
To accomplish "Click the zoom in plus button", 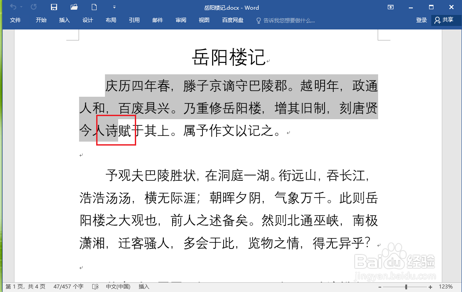I will pos(430,287).
